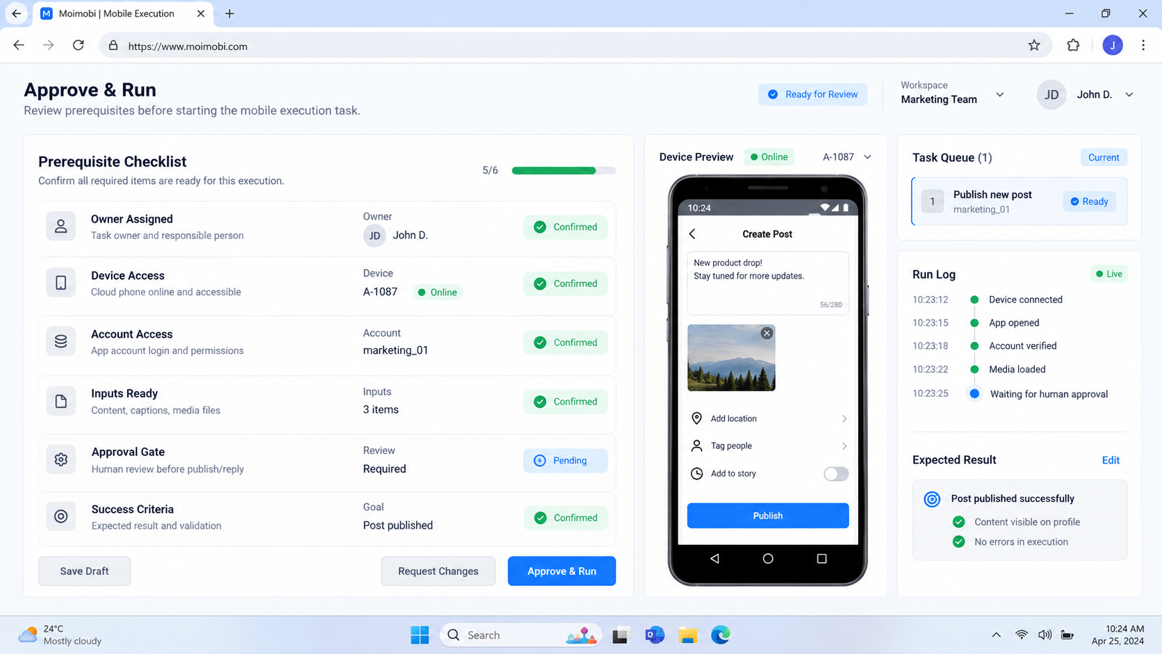Open File Explorer from the taskbar
This screenshot has height=654, width=1162.
click(x=687, y=635)
